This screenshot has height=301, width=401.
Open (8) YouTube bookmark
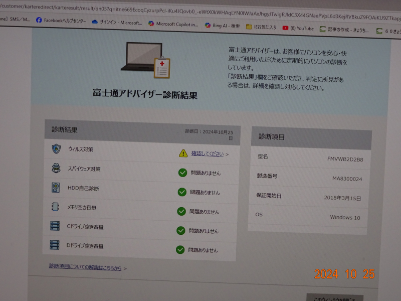pos(298,28)
